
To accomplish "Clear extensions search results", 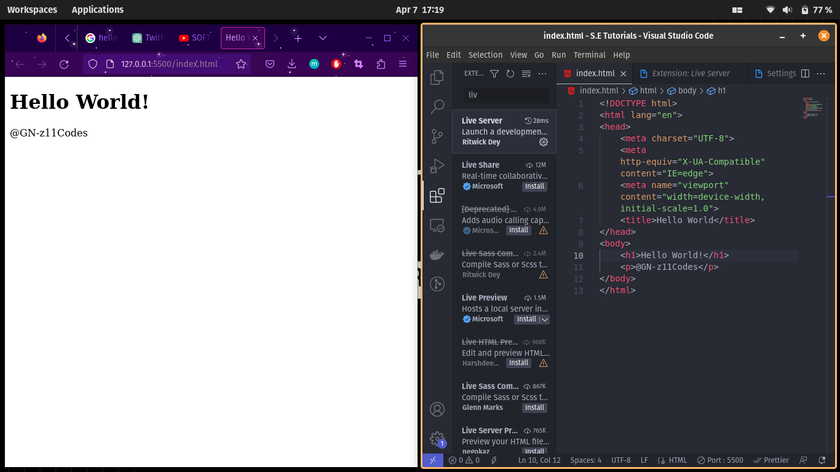I will (526, 74).
